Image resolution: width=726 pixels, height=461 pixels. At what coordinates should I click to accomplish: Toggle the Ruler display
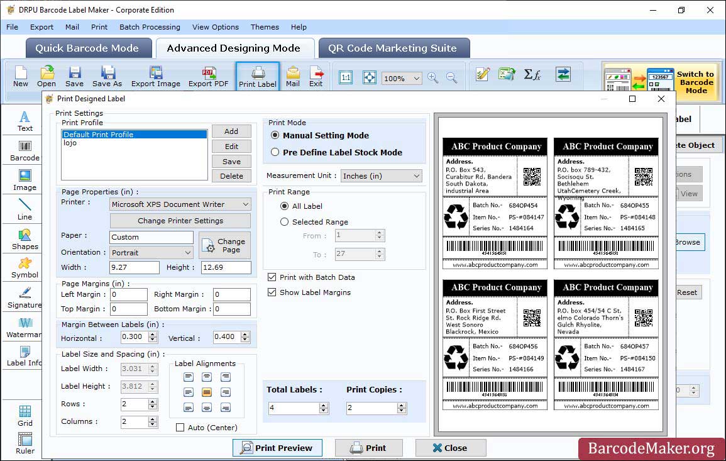pyautogui.click(x=25, y=443)
